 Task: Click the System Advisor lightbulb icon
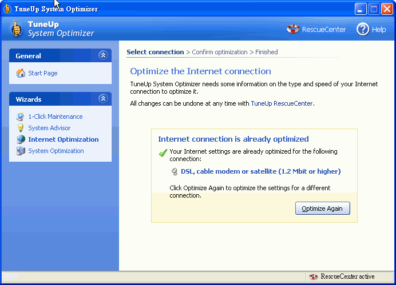point(21,128)
